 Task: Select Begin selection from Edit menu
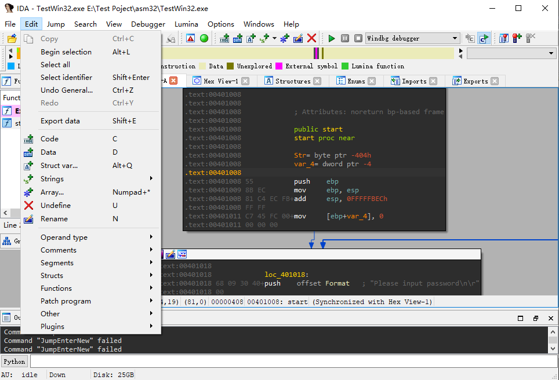click(x=66, y=52)
